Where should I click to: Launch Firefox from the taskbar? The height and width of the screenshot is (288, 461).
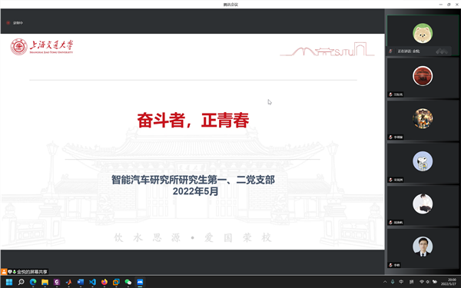click(x=104, y=282)
